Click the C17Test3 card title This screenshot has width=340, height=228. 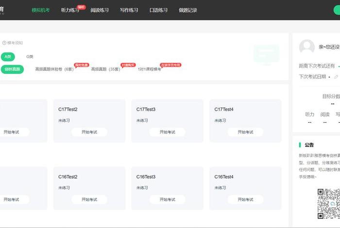[x=146, y=109]
